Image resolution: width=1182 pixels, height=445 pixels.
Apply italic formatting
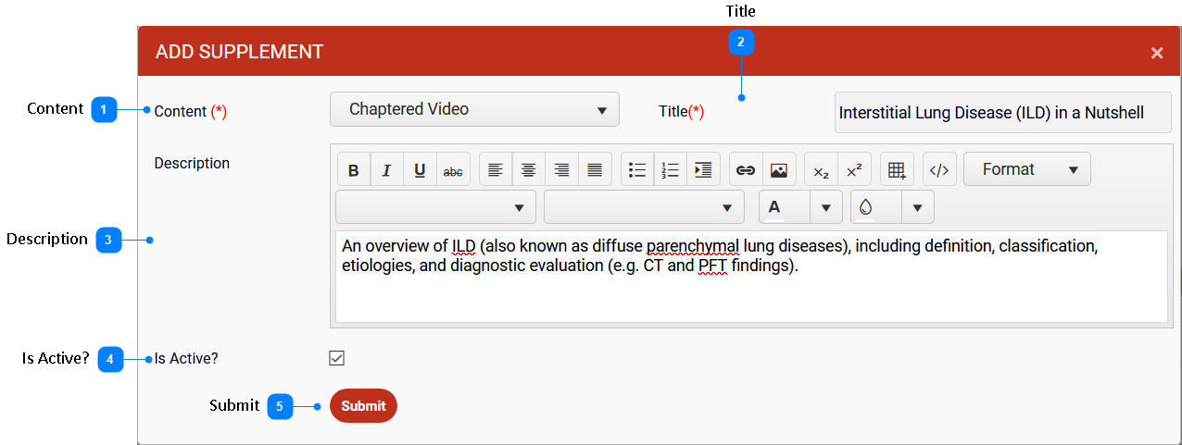pyautogui.click(x=386, y=170)
